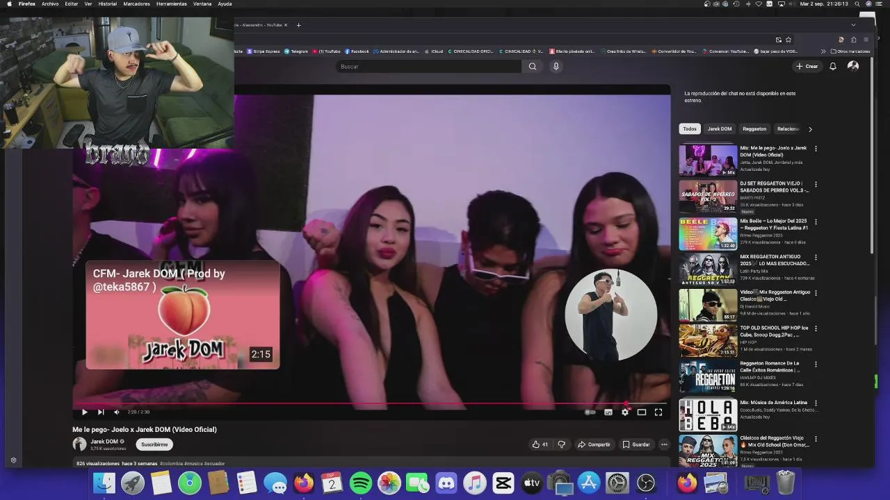
Task: Click the YouTube Buscar search field
Action: click(x=428, y=66)
